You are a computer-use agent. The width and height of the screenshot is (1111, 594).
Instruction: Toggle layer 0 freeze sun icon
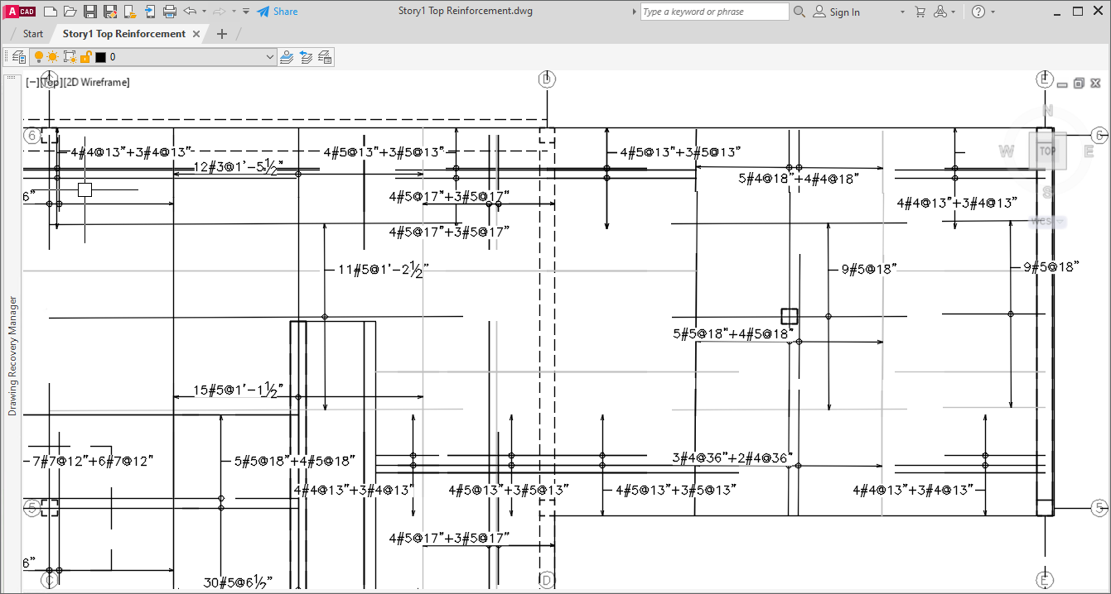[53, 57]
